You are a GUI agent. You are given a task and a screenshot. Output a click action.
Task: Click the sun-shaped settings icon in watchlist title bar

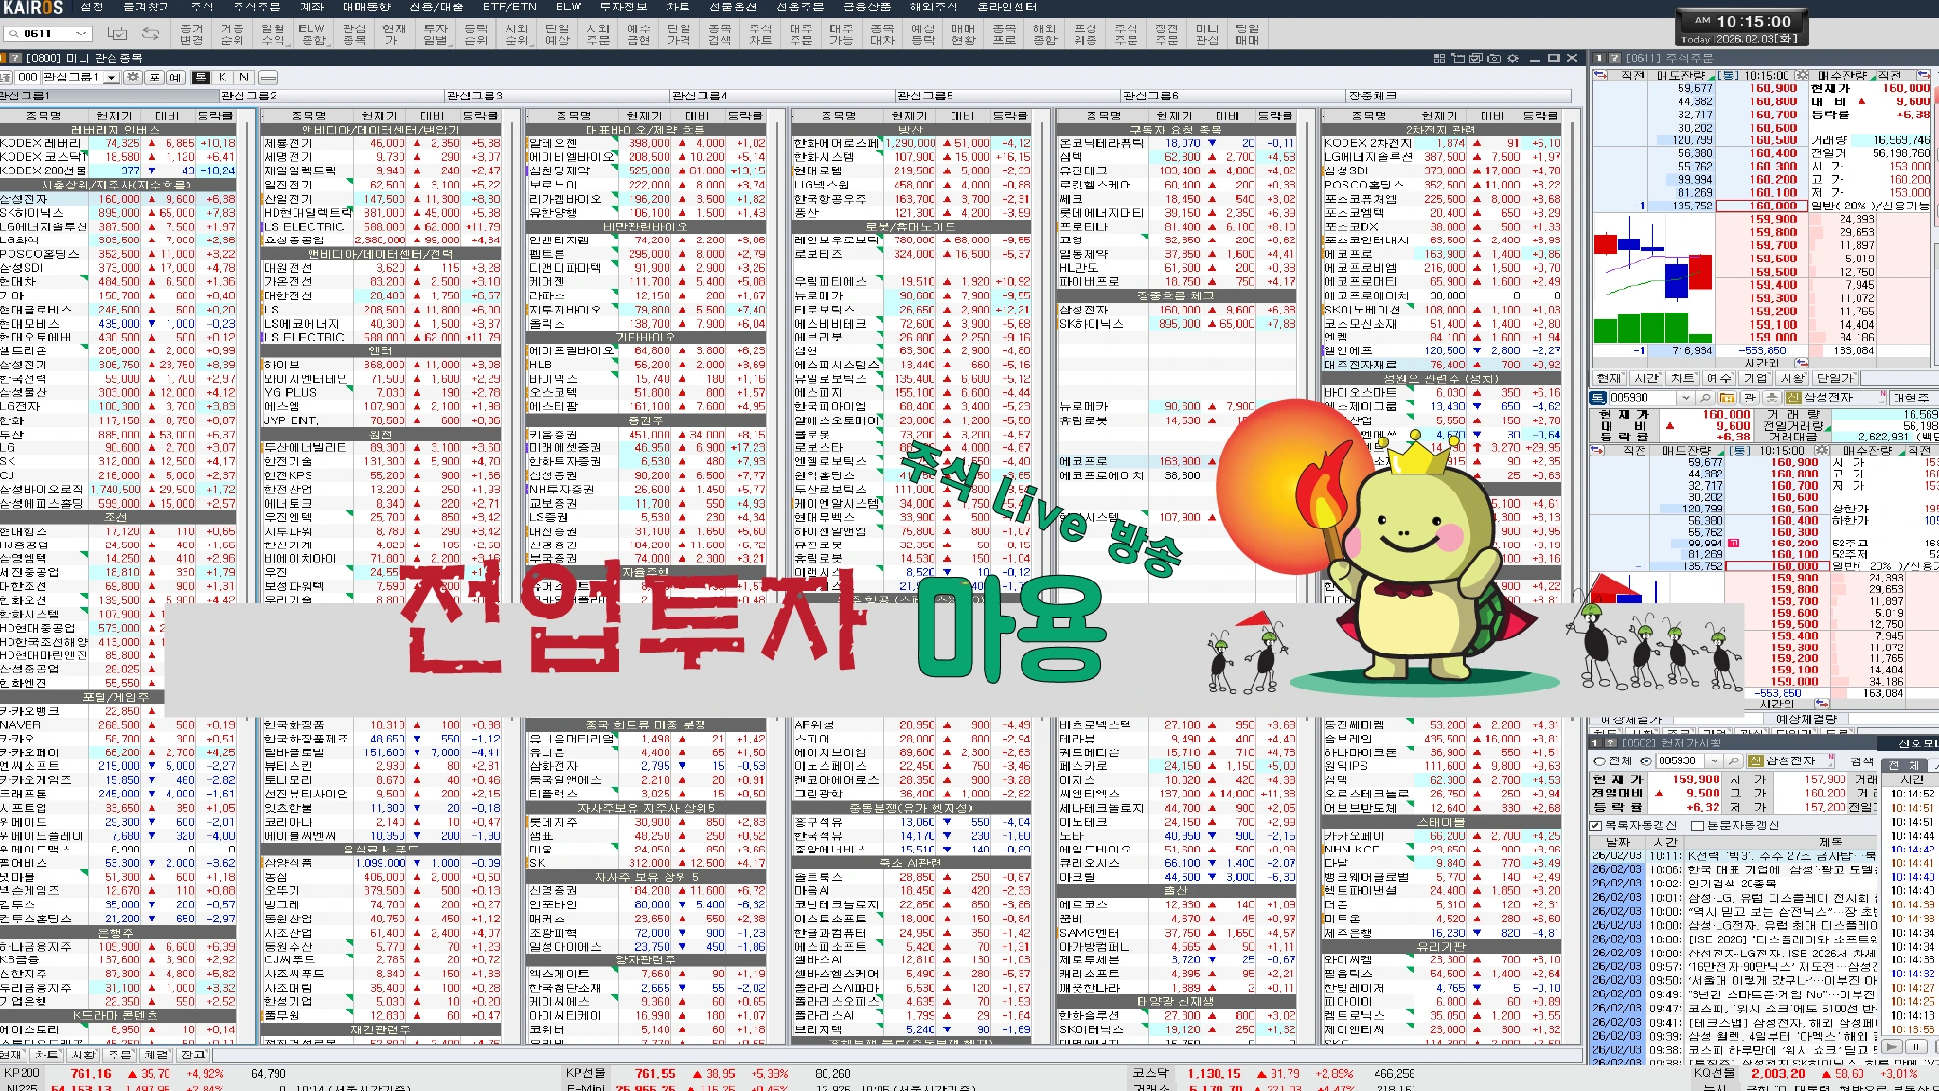point(1513,58)
